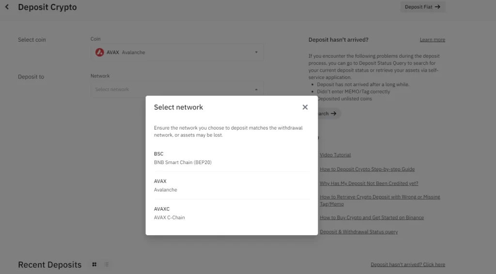496x274 pixels.
Task: Choose the AVAX Avalanche network option
Action: pyautogui.click(x=232, y=185)
